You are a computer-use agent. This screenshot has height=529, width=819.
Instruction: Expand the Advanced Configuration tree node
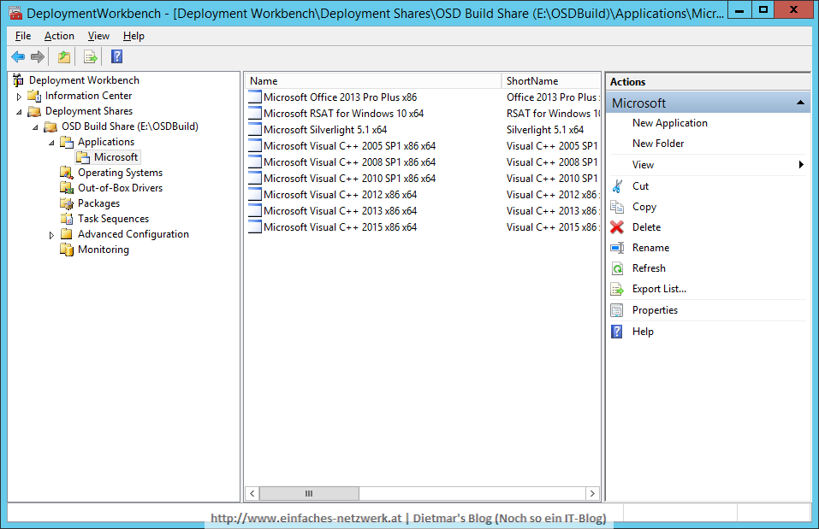click(51, 235)
